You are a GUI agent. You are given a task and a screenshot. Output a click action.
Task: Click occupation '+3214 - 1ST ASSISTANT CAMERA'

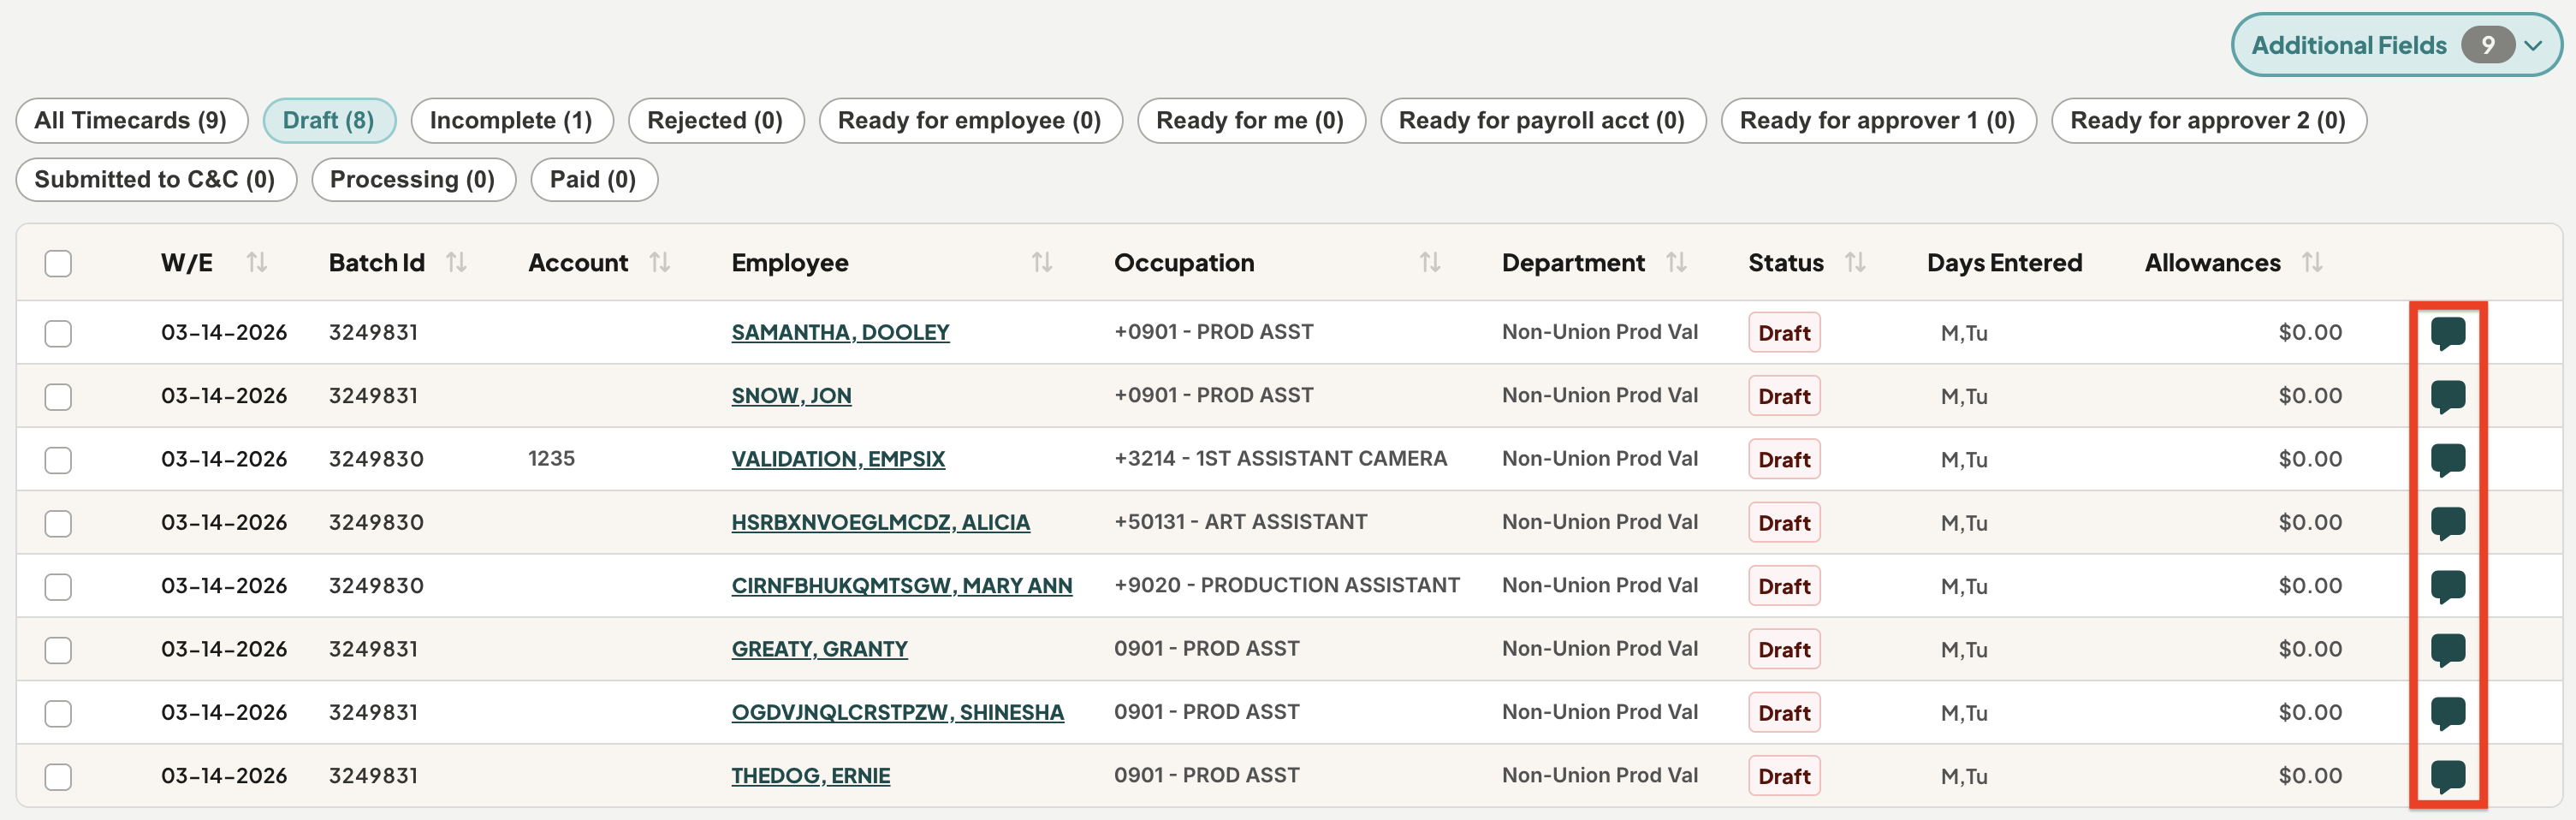click(x=1280, y=459)
